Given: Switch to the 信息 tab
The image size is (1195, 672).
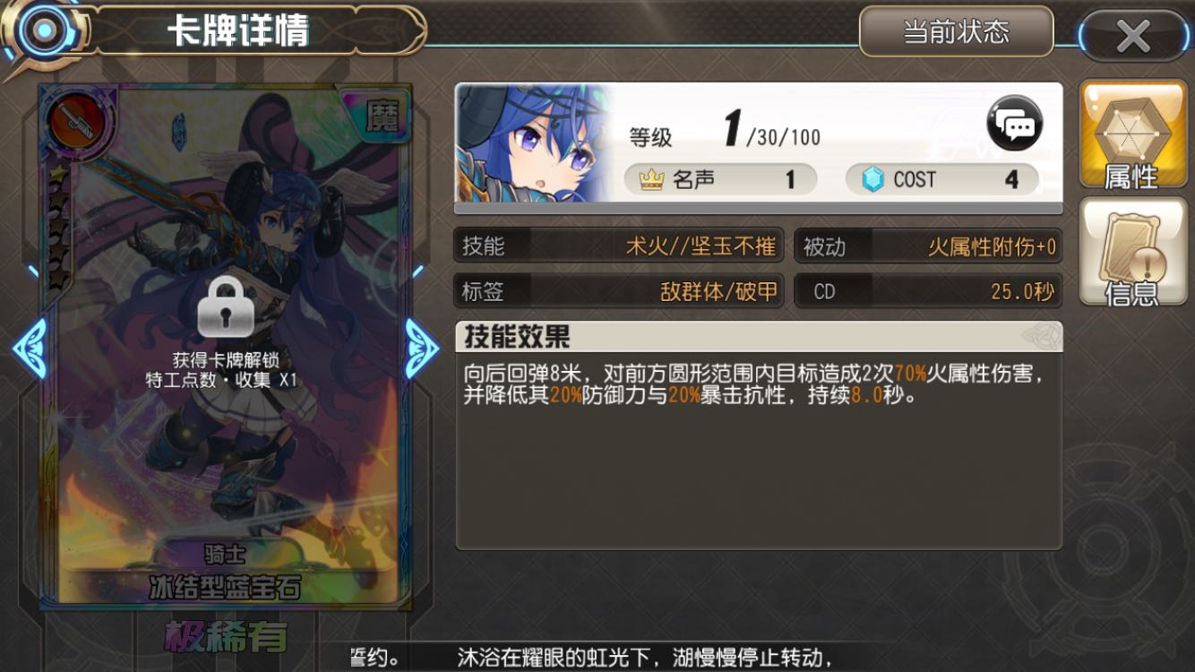Looking at the screenshot, I should 1131,253.
